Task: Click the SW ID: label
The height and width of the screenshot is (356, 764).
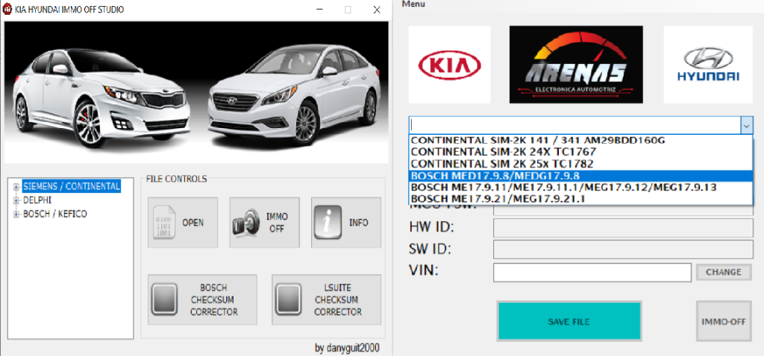Action: [430, 249]
